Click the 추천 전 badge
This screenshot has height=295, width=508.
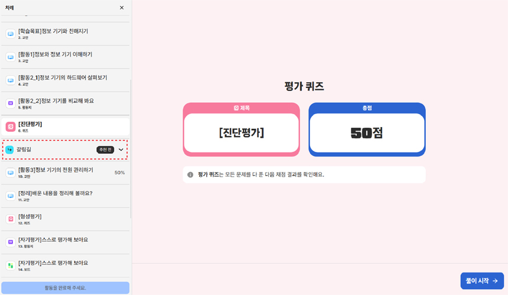click(x=105, y=150)
